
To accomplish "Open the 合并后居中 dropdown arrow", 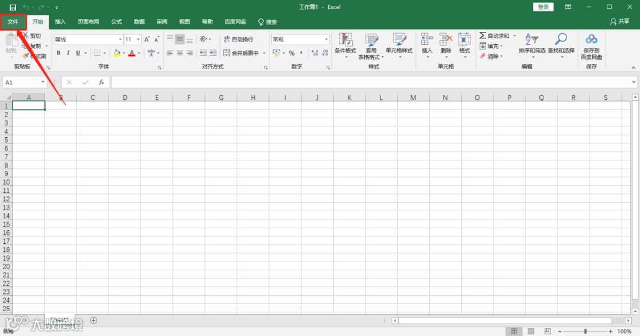I will click(x=264, y=53).
